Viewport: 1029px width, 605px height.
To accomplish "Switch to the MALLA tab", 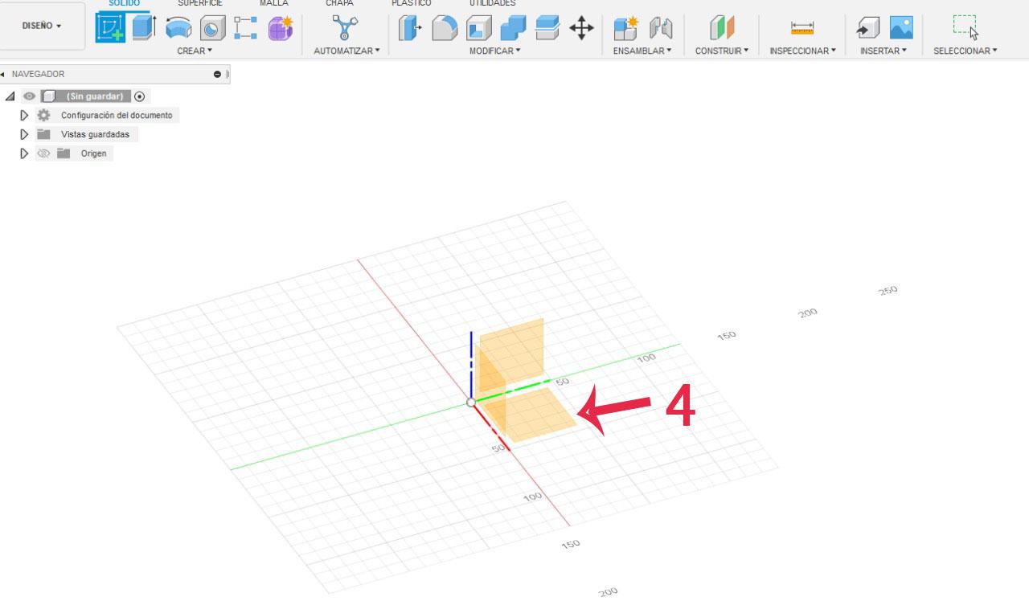I will [274, 3].
